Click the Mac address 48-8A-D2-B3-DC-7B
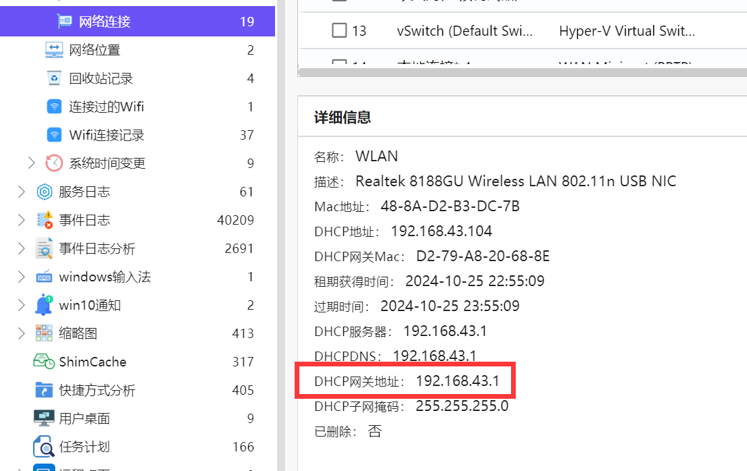This screenshot has width=747, height=471. pos(450,206)
